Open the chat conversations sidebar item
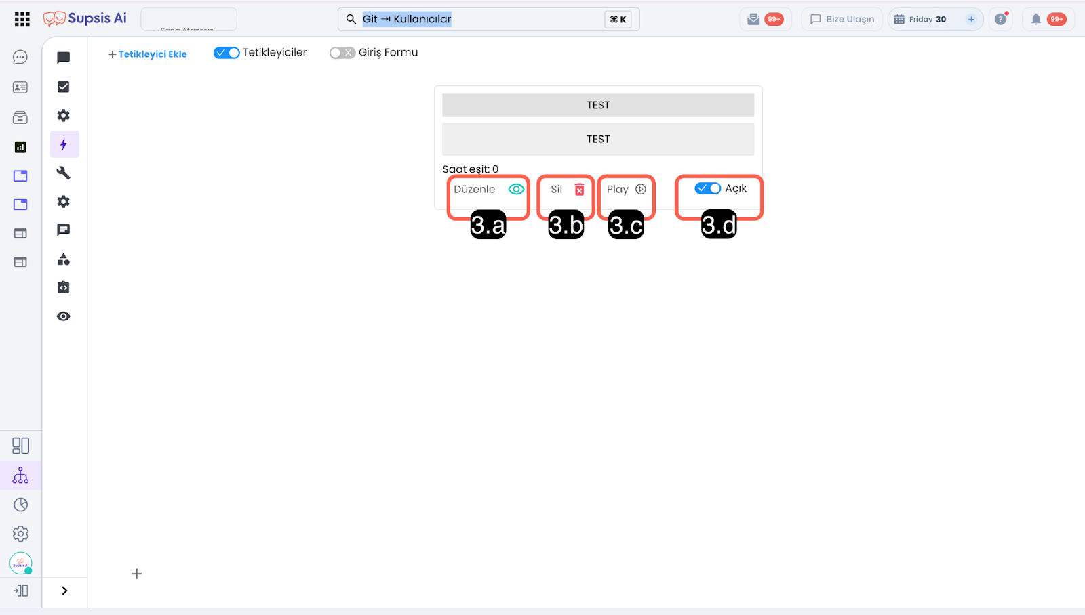The image size is (1085, 615). 20,58
